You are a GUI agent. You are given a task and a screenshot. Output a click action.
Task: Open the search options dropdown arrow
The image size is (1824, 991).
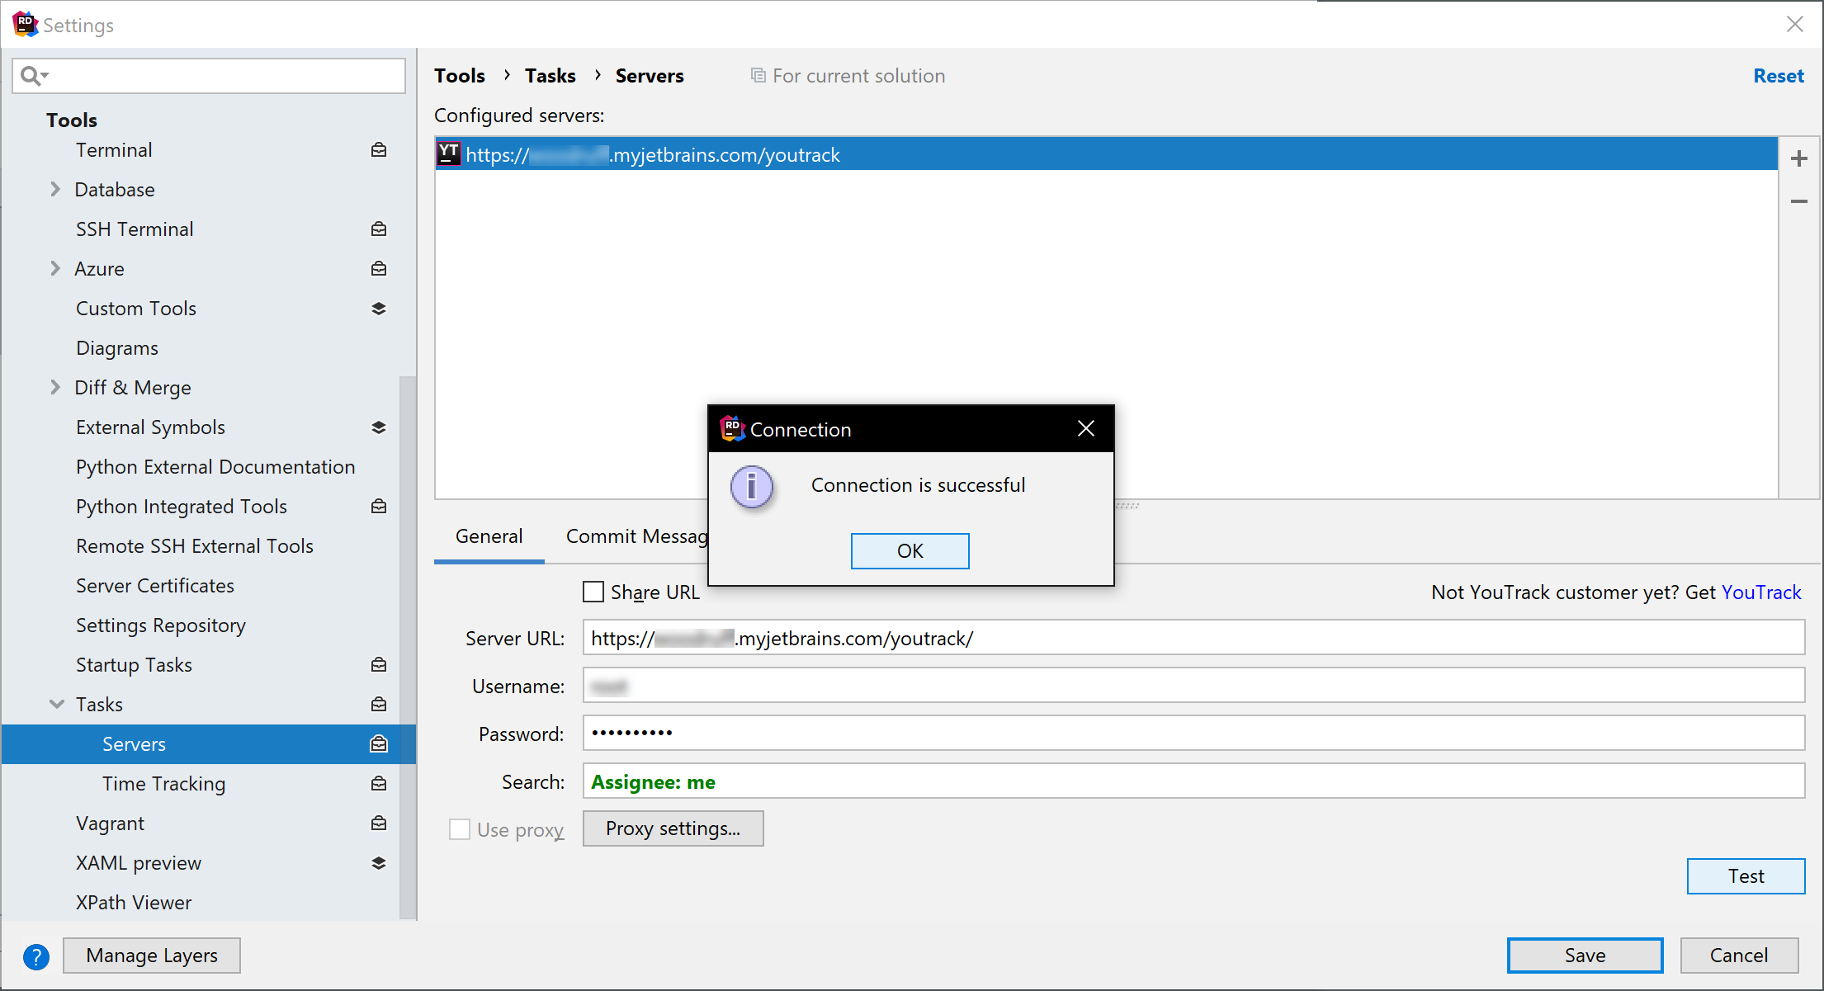[x=45, y=76]
